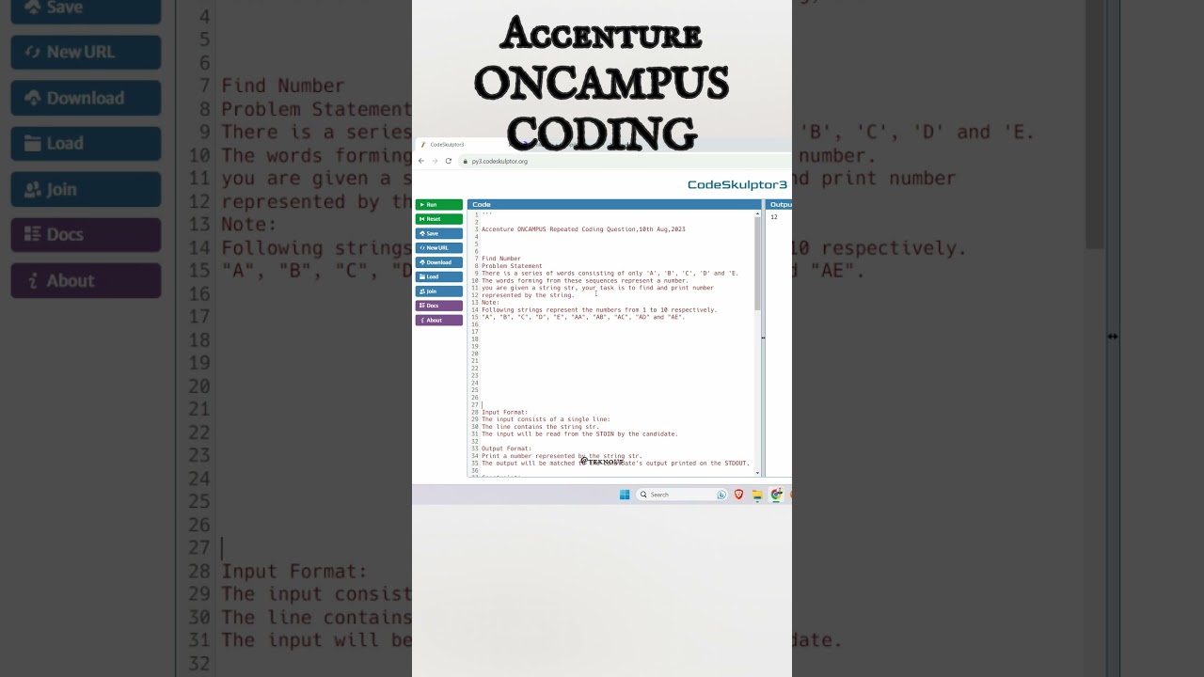Click line 3 'Accenture ONCAMPUS Repeated Coding Question'
1204x677 pixels.
click(x=583, y=229)
